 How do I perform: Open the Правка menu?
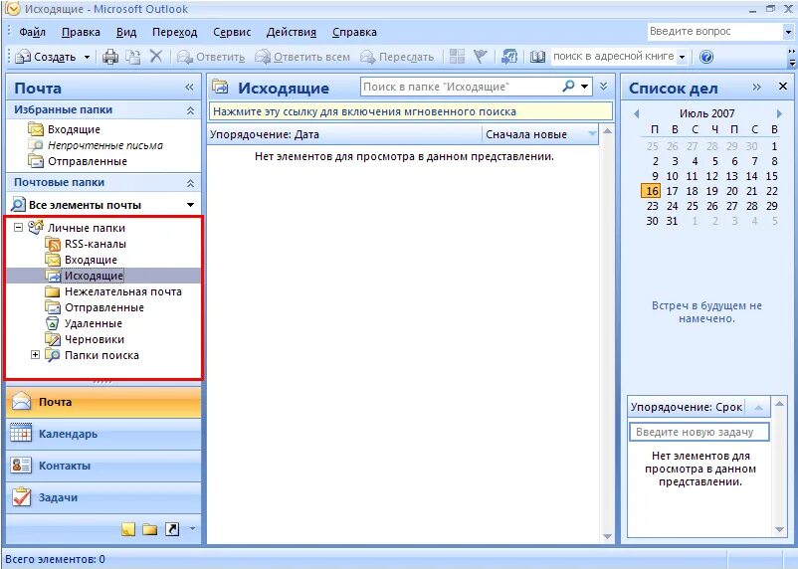(81, 32)
